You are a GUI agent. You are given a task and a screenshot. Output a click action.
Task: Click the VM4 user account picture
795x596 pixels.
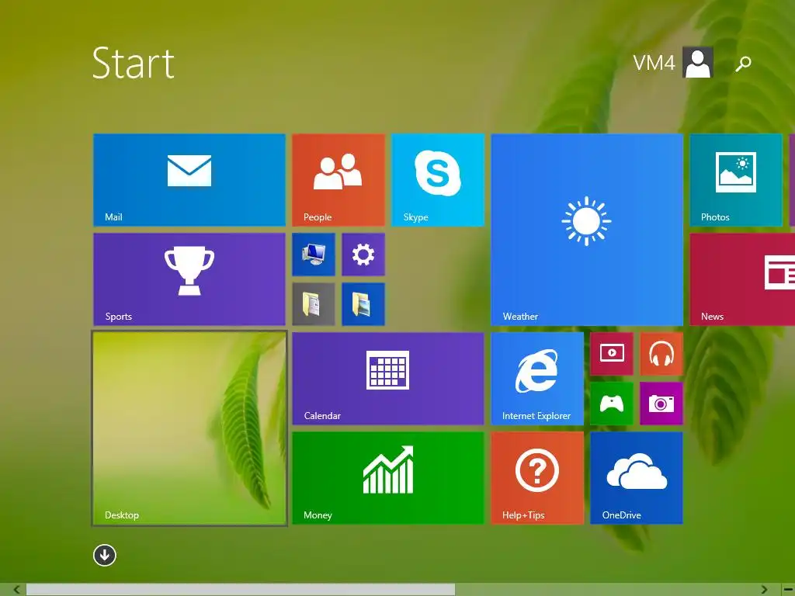(x=698, y=62)
